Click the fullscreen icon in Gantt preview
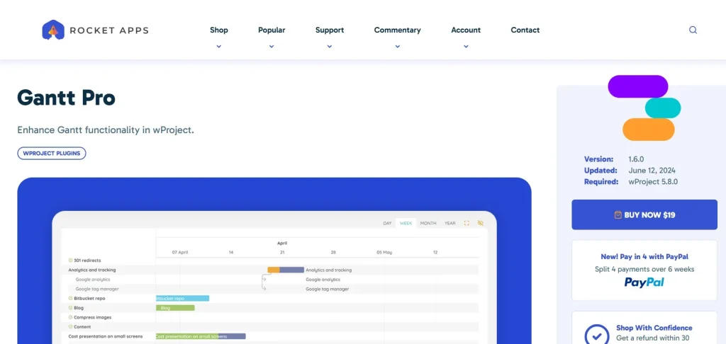The width and height of the screenshot is (726, 344). [x=467, y=224]
